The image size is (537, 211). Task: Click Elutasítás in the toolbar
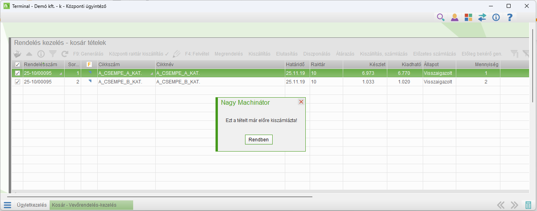287,54
